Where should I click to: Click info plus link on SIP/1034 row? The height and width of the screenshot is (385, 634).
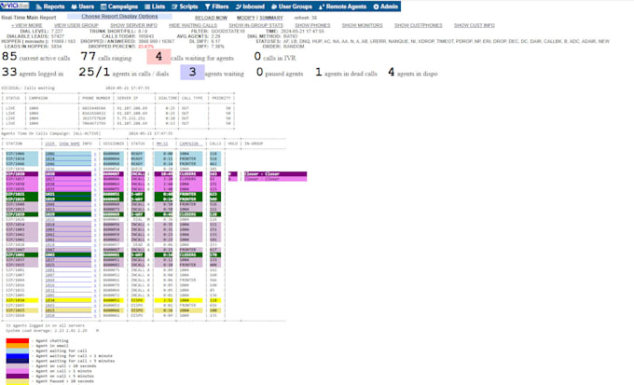click(x=95, y=300)
